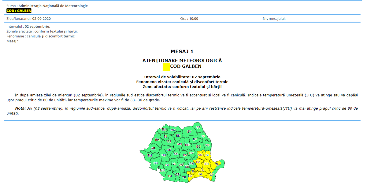Click the MH county on the map
Screen dimensions: 367x185
162,171
